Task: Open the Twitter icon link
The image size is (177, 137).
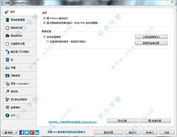Action: pyautogui.click(x=27, y=133)
